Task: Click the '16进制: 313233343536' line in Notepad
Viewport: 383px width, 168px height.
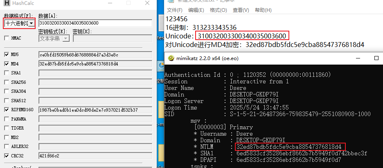Action: click(x=201, y=27)
